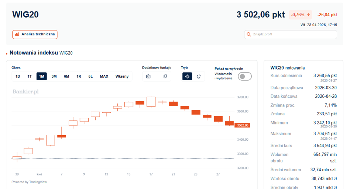The image size is (350, 189).
Task: Enable light mode with sun icon
Action: [x=187, y=76]
